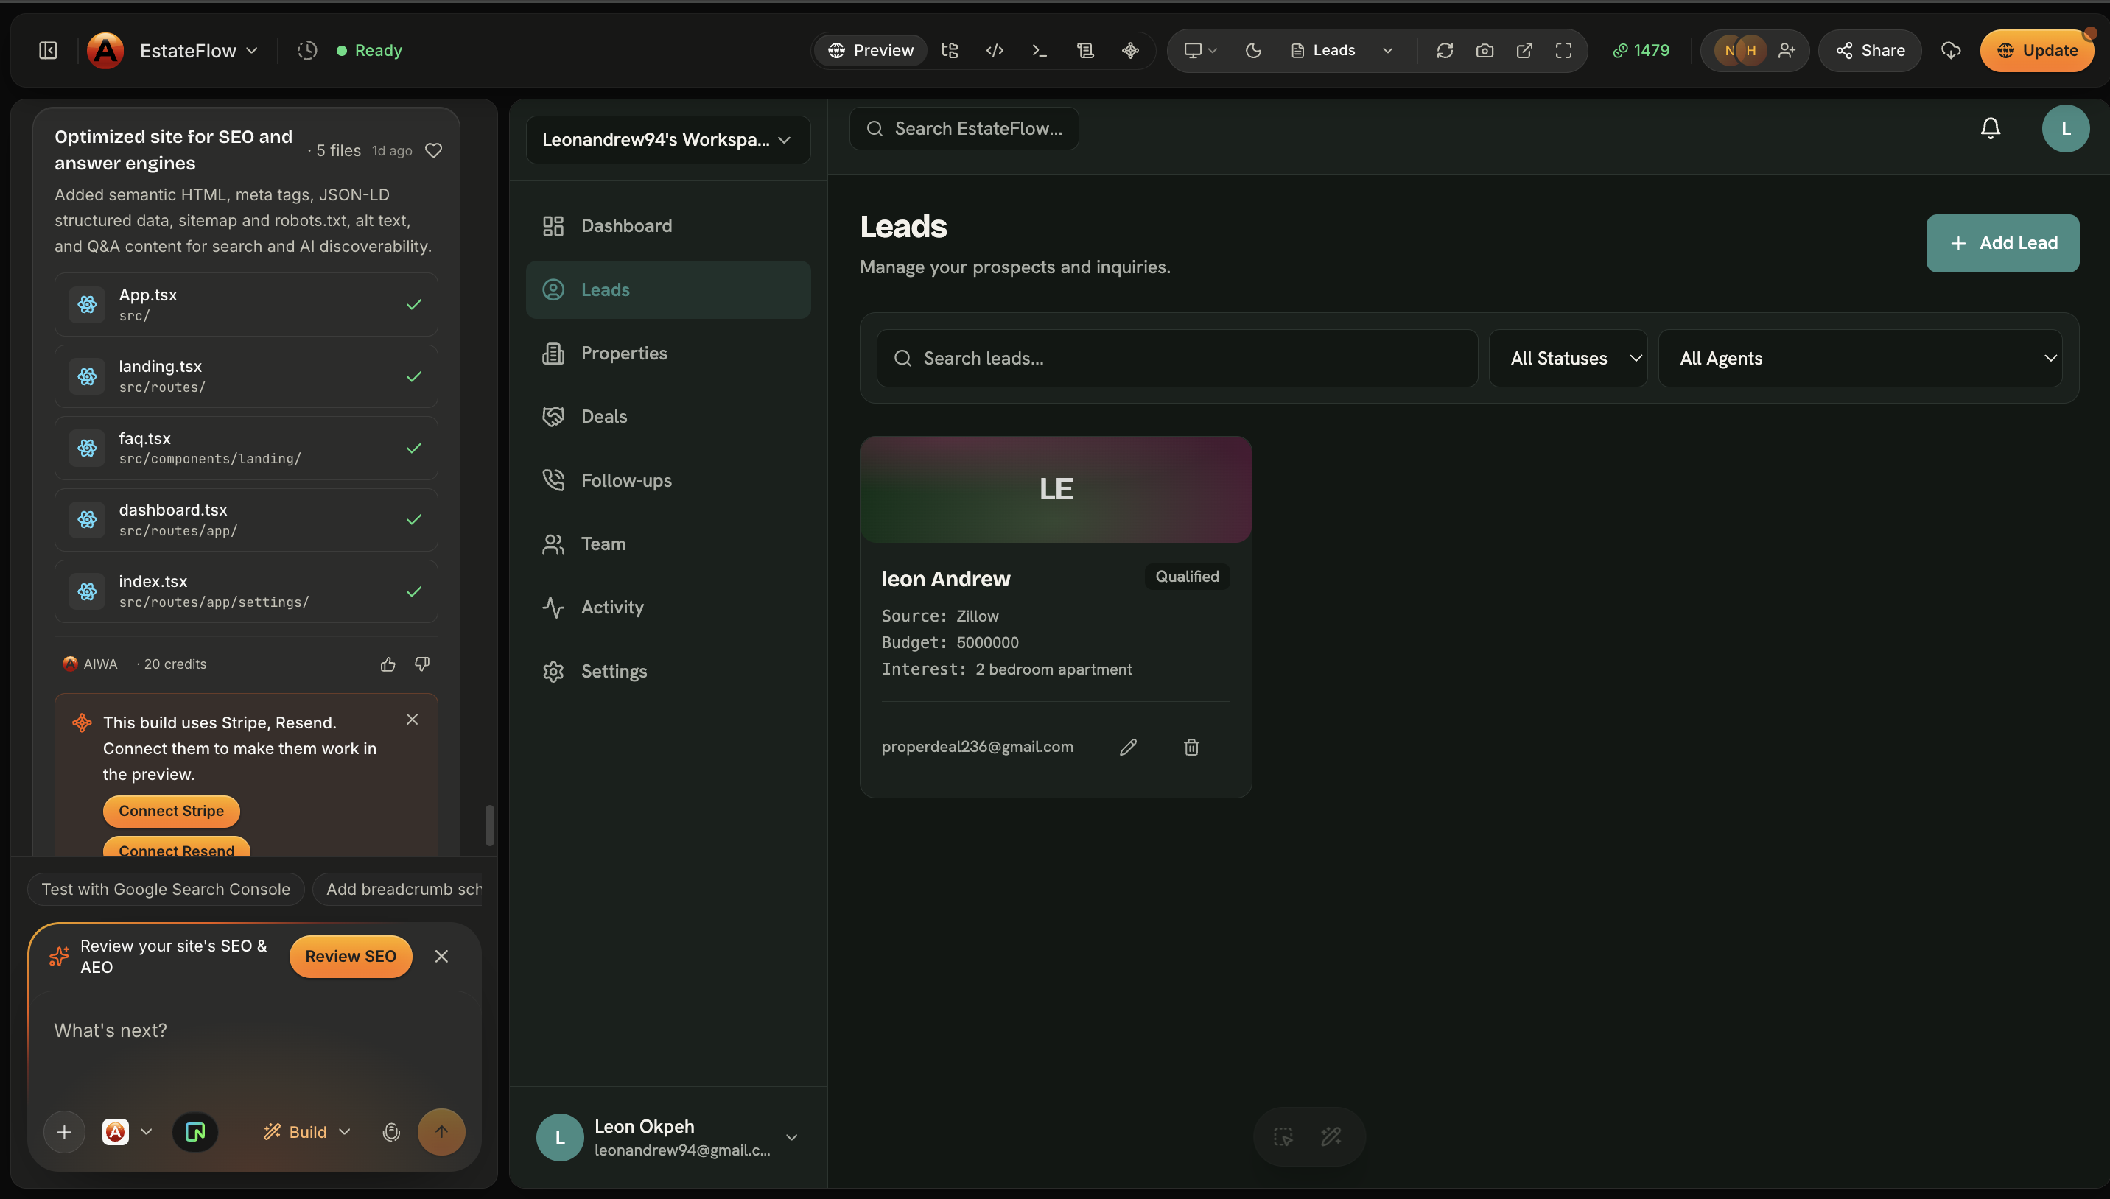Give thumbs up to AIWA response
The image size is (2110, 1199).
tap(388, 664)
